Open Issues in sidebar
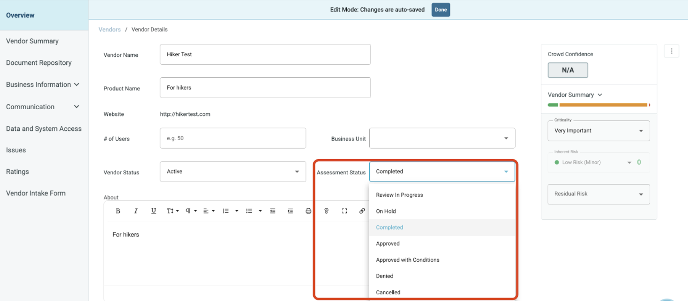Viewport: 688px width, 302px height. [x=16, y=150]
